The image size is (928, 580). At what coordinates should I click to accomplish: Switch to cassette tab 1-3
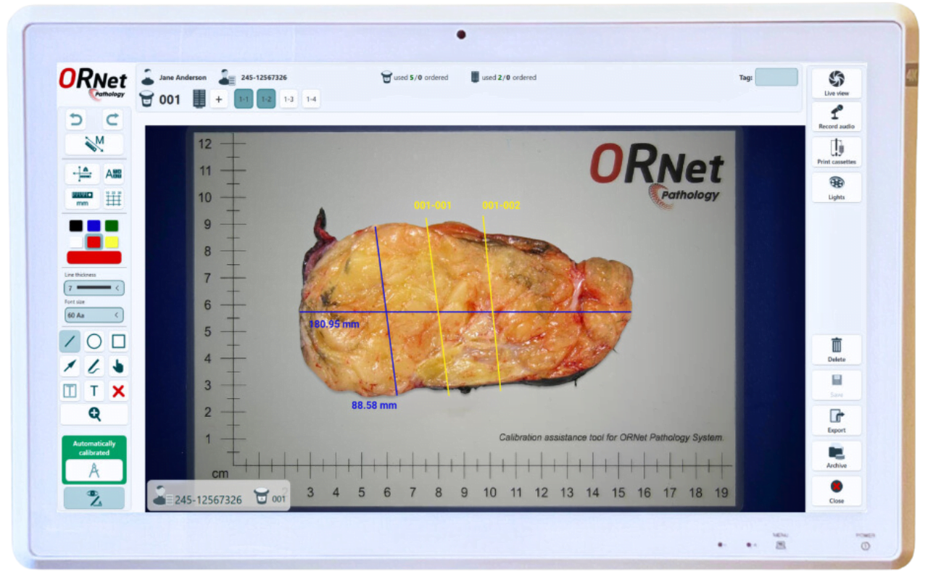tap(289, 99)
